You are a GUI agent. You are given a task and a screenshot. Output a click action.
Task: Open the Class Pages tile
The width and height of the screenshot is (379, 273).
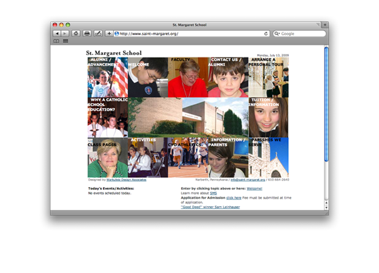108,157
